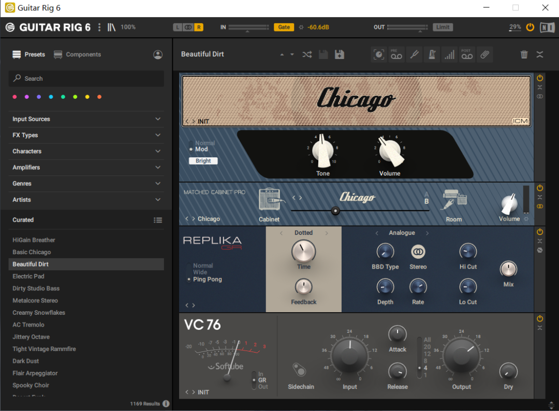
Task: Click the info icon beside 1169 Results
Action: coord(166,404)
